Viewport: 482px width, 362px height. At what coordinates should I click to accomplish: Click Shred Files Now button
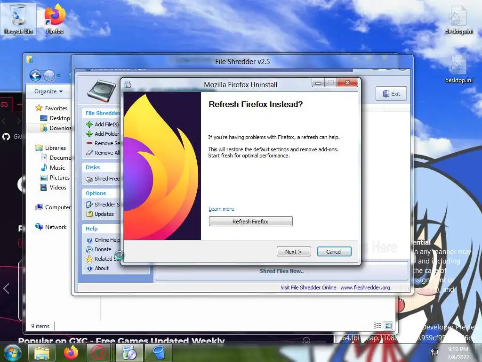tap(281, 271)
